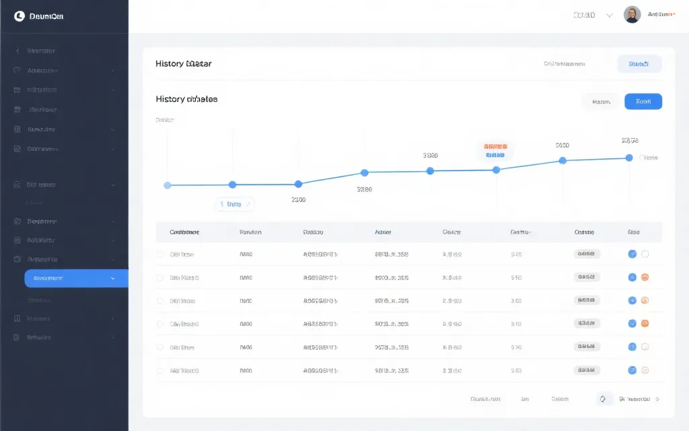Open the sub-item below the highlighted sidebar entry
Image resolution: width=689 pixels, height=431 pixels.
(x=39, y=300)
